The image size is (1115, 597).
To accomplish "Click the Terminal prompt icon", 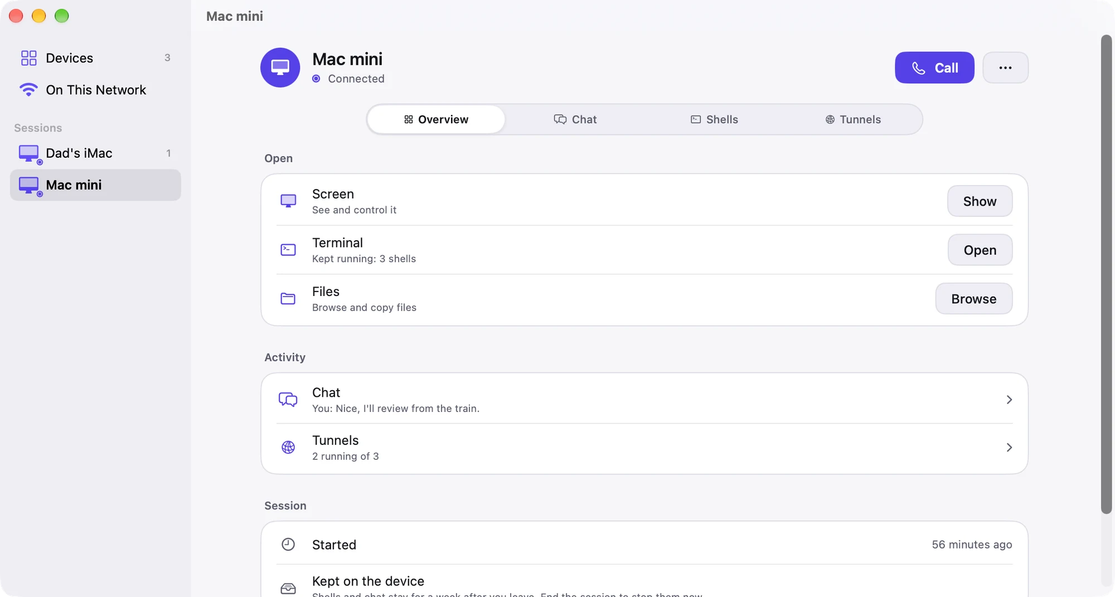I will point(288,250).
